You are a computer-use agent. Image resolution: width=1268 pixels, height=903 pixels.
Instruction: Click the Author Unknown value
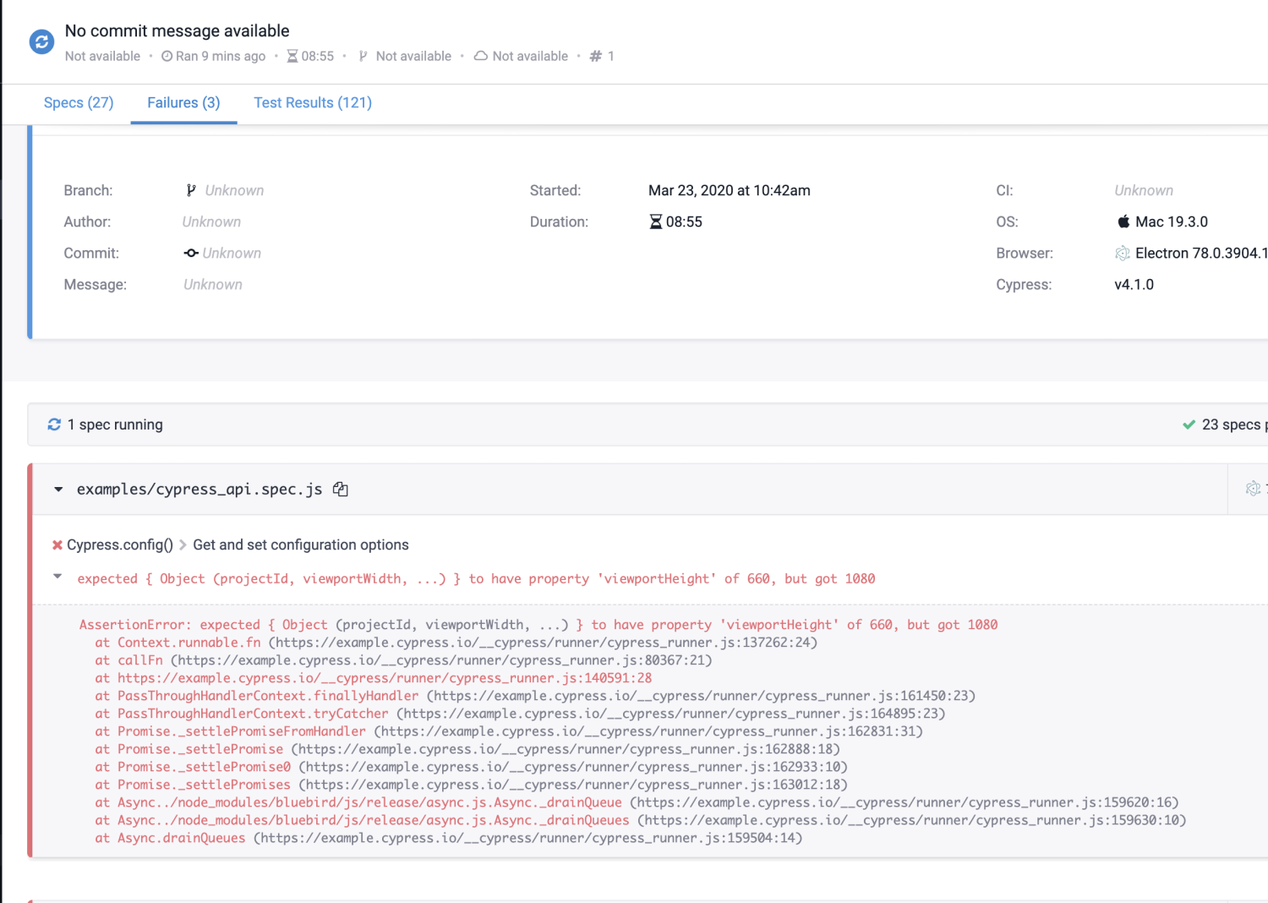pos(211,222)
